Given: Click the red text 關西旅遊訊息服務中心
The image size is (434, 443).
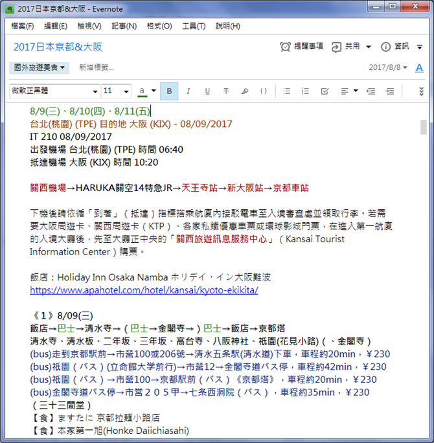Looking at the screenshot, I should pos(222,239).
